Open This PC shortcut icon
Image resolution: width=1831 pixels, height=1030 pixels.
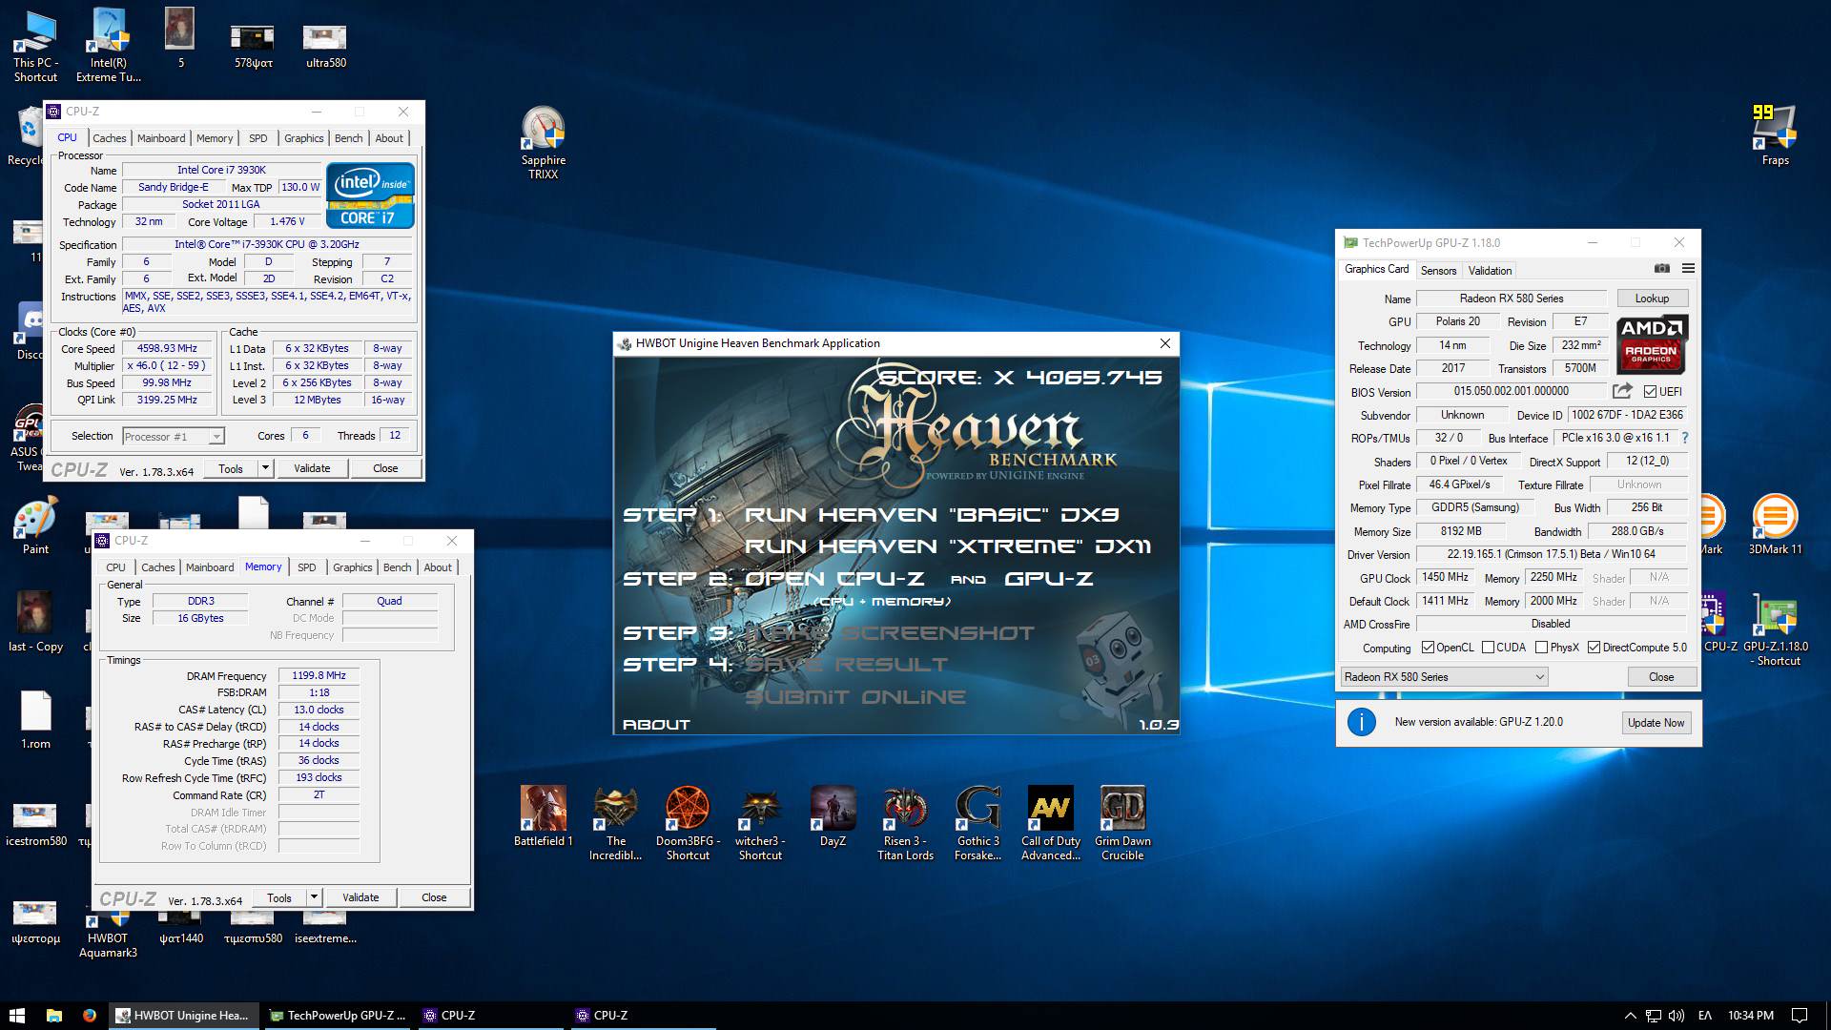pos(35,45)
